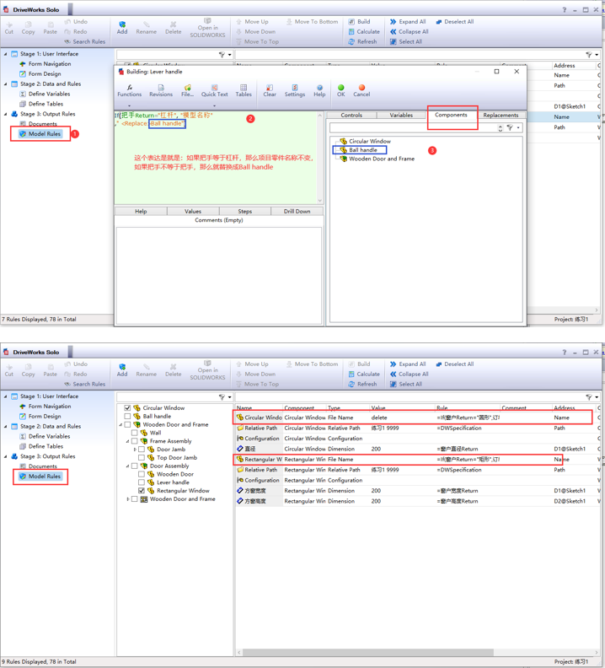
Task: Click the File... icon in Building dialog
Action: (187, 90)
